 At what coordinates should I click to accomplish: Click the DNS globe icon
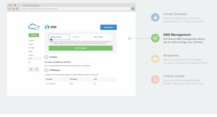(x=47, y=27)
